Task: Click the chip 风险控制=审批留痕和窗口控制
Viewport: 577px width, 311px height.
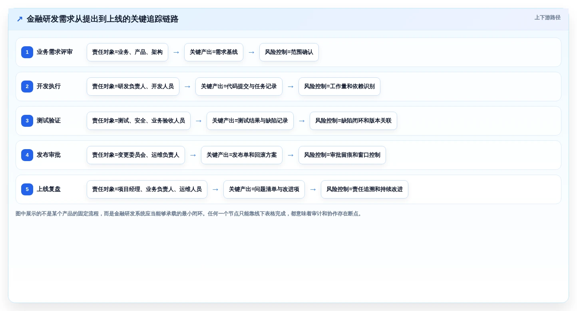Action: tap(342, 155)
